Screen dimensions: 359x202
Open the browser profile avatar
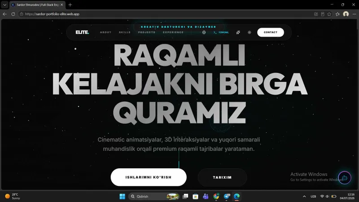point(346,14)
